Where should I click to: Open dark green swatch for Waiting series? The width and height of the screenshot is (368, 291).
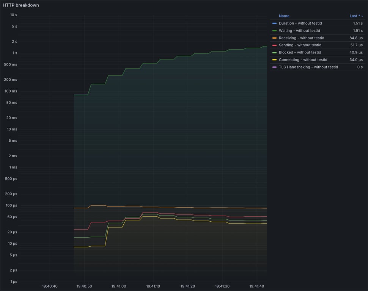(x=274, y=31)
